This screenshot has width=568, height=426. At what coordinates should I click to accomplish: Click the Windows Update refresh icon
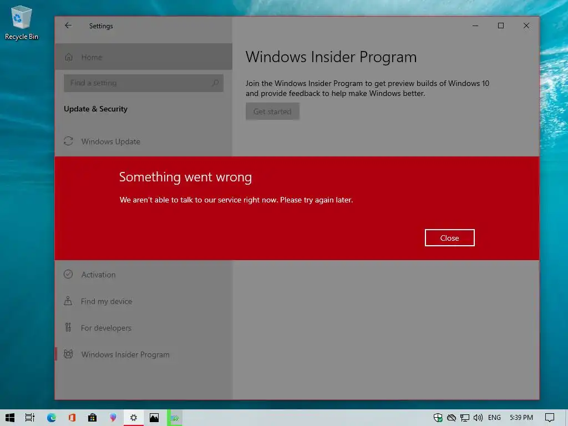pyautogui.click(x=68, y=141)
